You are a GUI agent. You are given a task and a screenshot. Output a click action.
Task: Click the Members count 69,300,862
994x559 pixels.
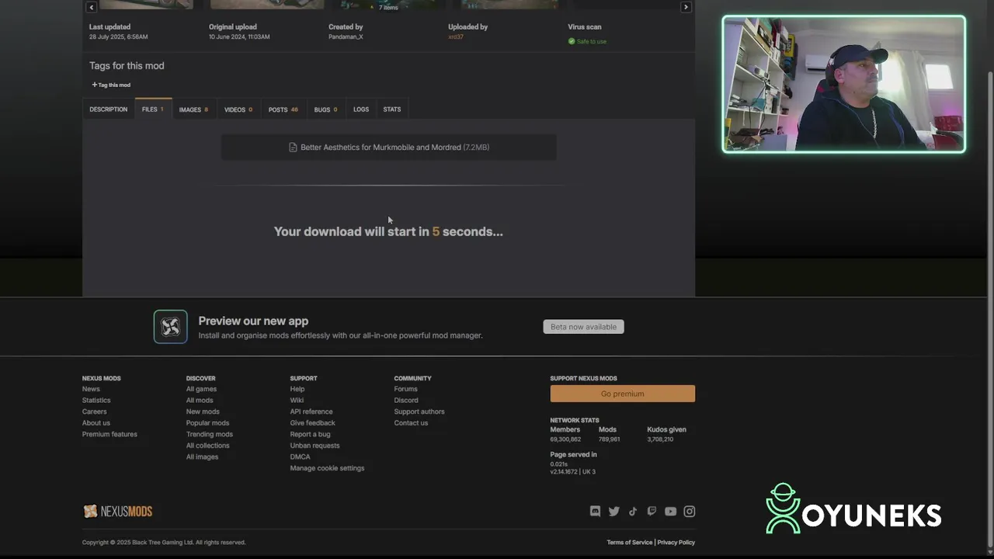(x=565, y=439)
